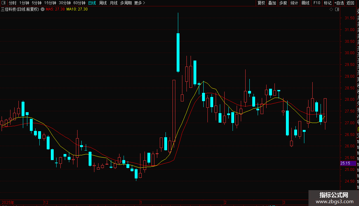This screenshot has height=206, width=359.
Task: Click the 2 month marker on time axis
Action: coord(225,203)
